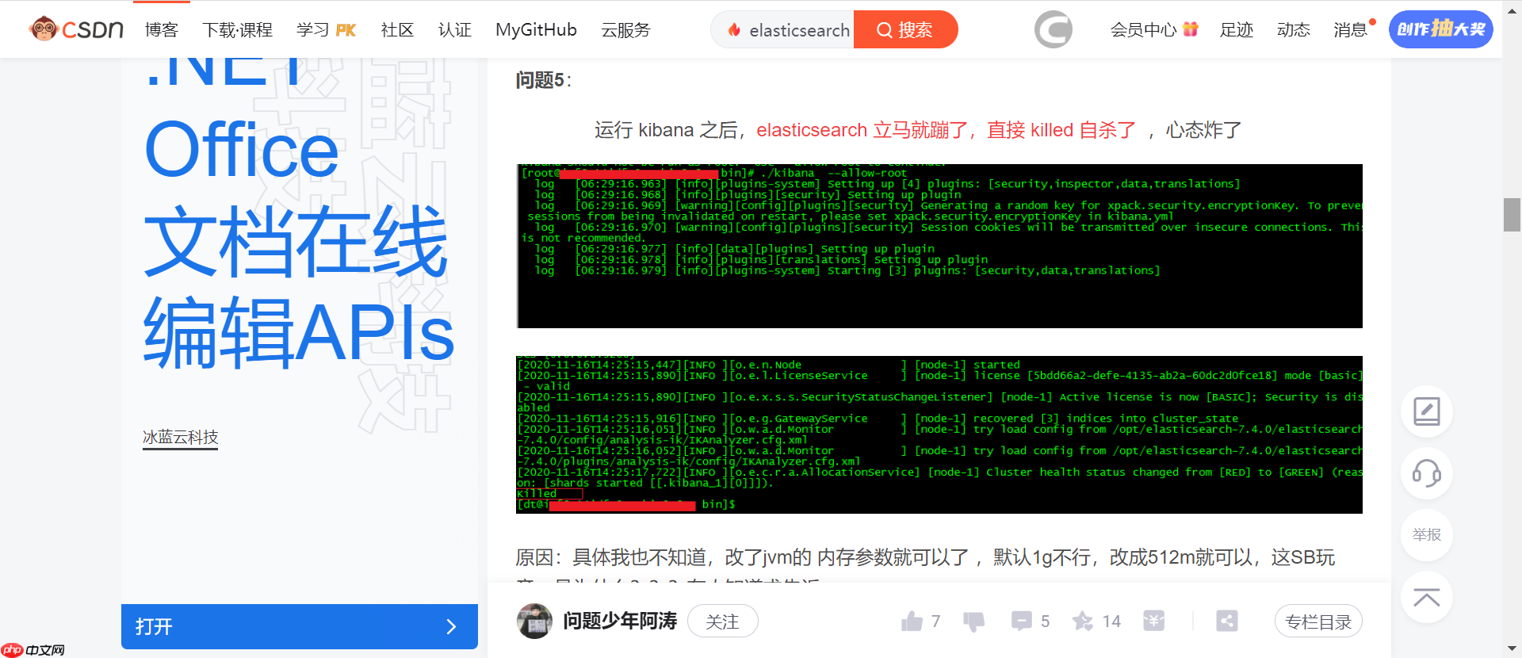
Task: Click the gray user avatar icon
Action: (1054, 30)
